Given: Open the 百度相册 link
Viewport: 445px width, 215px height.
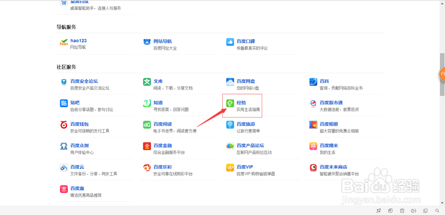Looking at the screenshot, I should 329,124.
